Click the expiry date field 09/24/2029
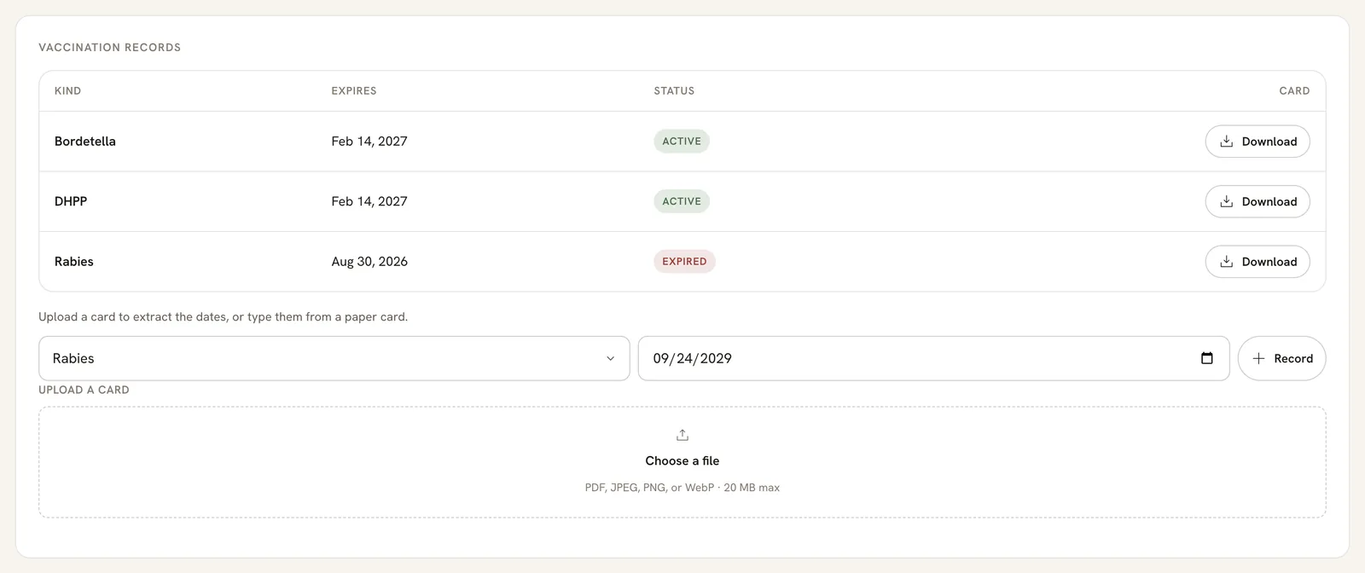Screen dimensions: 1365x573 click(x=933, y=358)
